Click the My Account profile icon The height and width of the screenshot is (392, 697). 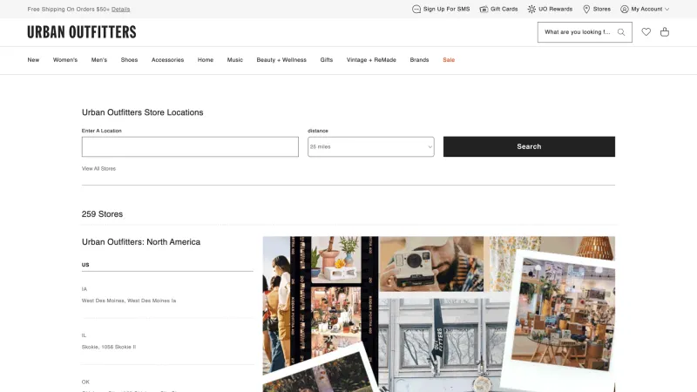pos(625,9)
